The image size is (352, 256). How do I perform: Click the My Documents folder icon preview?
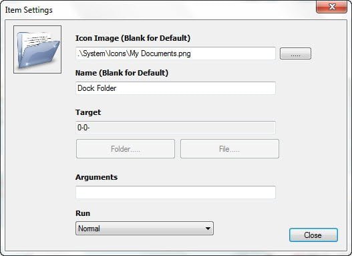click(37, 49)
